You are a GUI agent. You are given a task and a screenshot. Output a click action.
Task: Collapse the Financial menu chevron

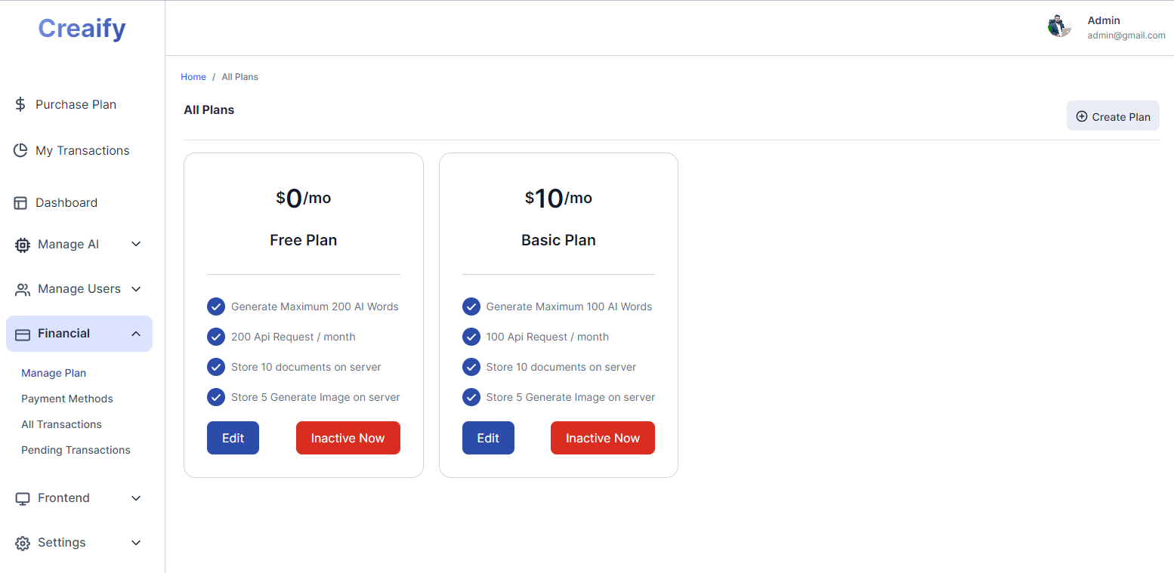136,334
